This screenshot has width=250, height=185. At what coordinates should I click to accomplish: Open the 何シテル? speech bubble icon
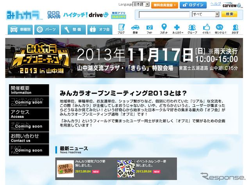tap(220, 29)
